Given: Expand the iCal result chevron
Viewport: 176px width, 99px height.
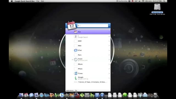Looking at the screenshot, I should (109, 32).
